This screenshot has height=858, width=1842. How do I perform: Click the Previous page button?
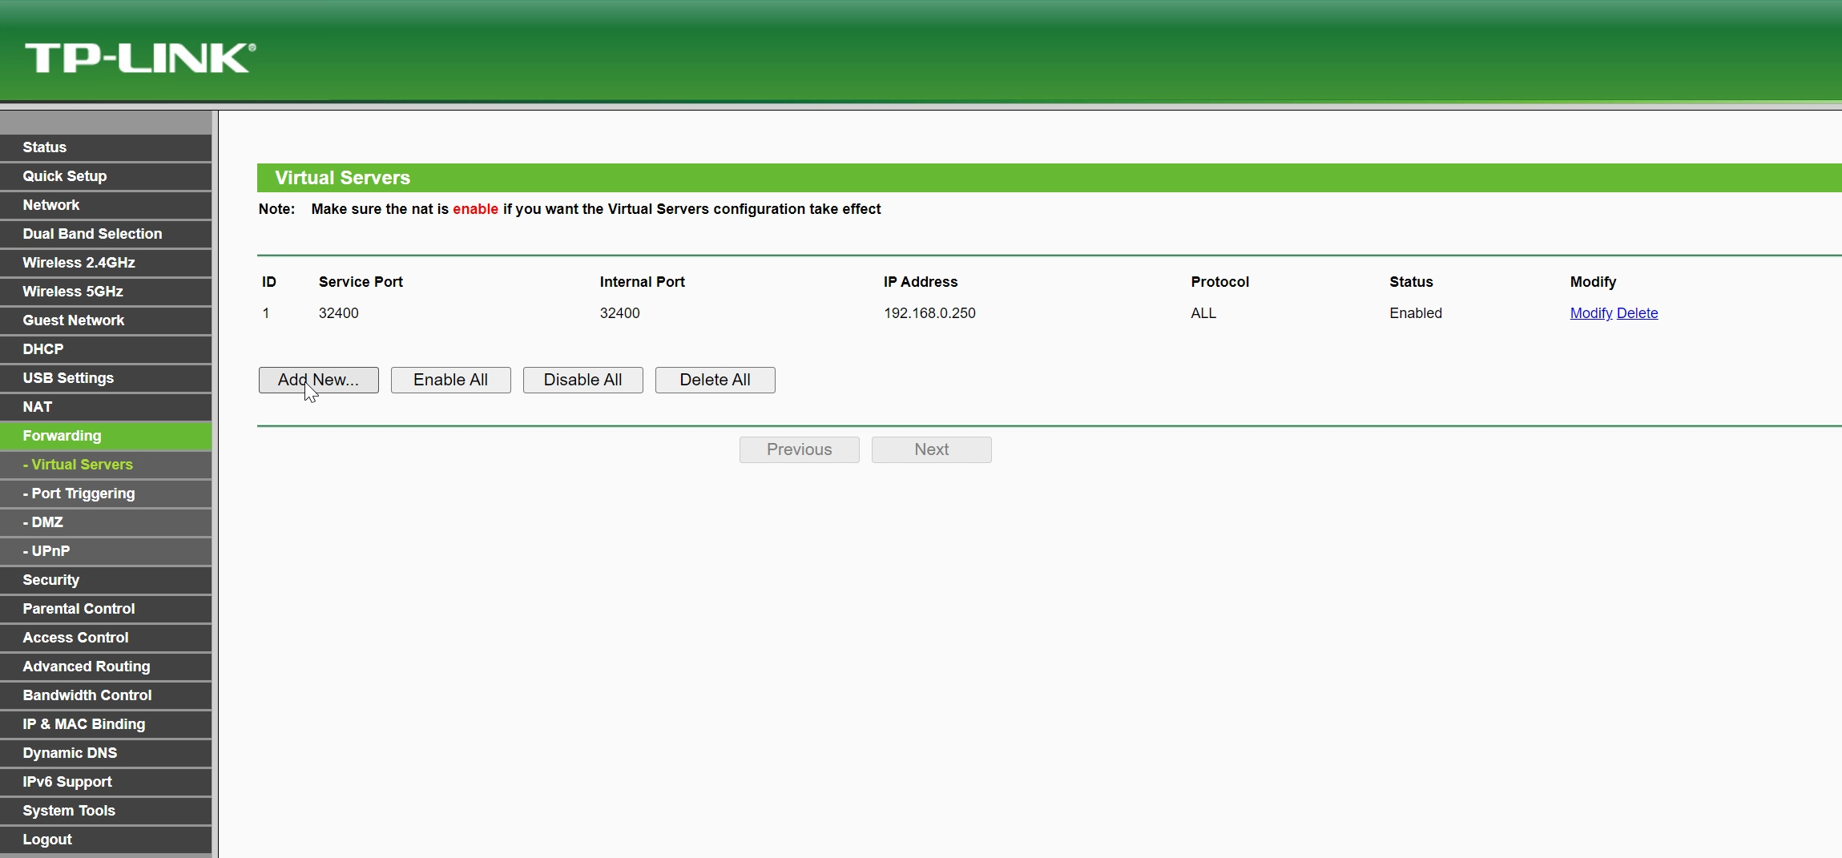click(x=799, y=449)
